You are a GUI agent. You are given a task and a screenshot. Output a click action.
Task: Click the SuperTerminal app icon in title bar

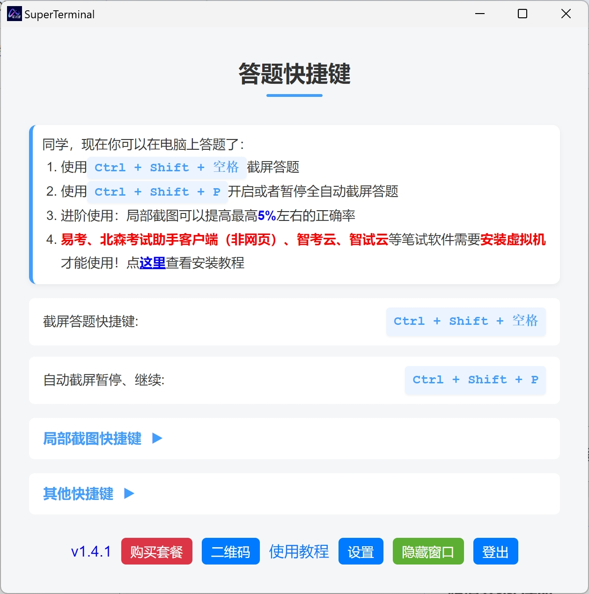[14, 14]
